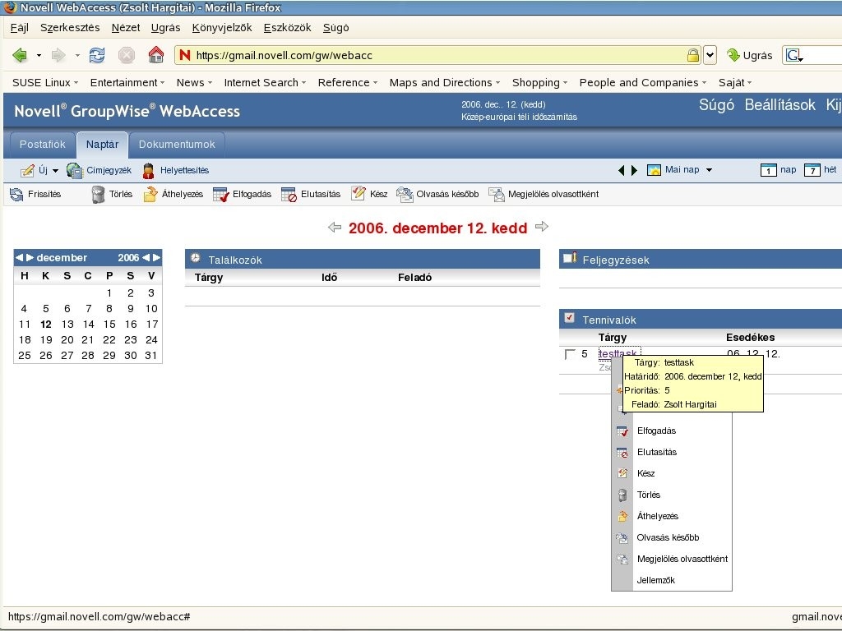Screen dimensions: 842x631
Task: Click the Feljegyzések notes icon
Action: tap(570, 258)
